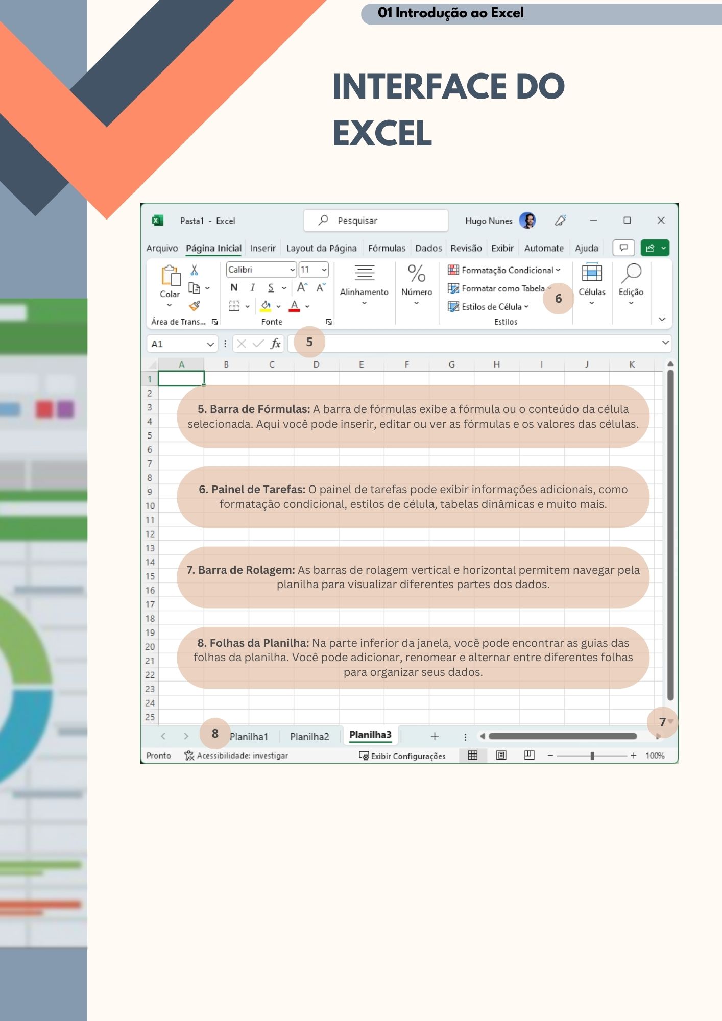Open the Fórmulas ribbon tab
The height and width of the screenshot is (1021, 722).
[386, 248]
